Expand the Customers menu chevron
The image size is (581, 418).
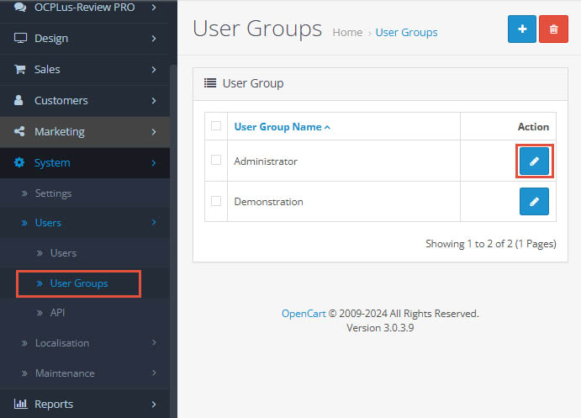coord(154,100)
